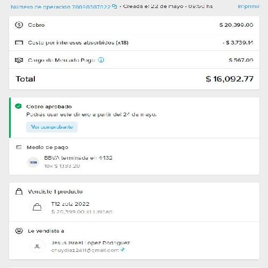Click the JL buyer avatar
Image resolution: width=268 pixels, height=268 pixels.
37,246
